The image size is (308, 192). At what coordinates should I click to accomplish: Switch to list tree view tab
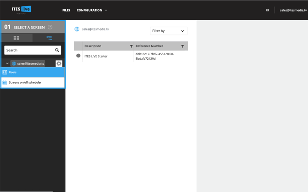click(49, 38)
